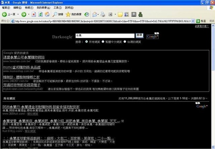Viewport: 215px width, 149px height.
Task: Open the 阿洲水果行 search result link
Action: pos(41,107)
